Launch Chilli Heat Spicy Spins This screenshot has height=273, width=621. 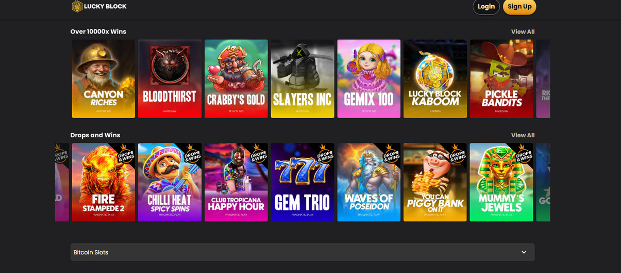[x=170, y=182]
